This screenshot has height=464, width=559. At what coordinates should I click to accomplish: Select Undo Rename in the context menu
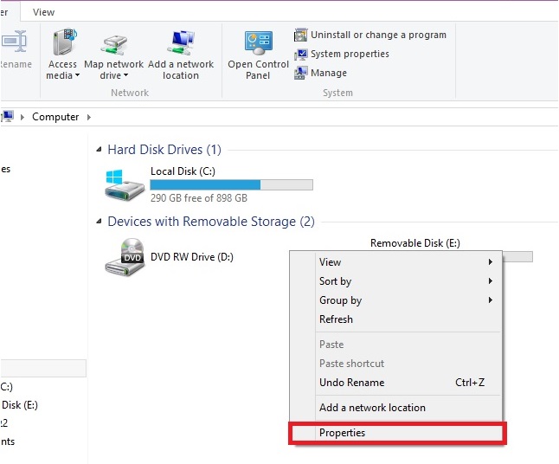tap(351, 383)
